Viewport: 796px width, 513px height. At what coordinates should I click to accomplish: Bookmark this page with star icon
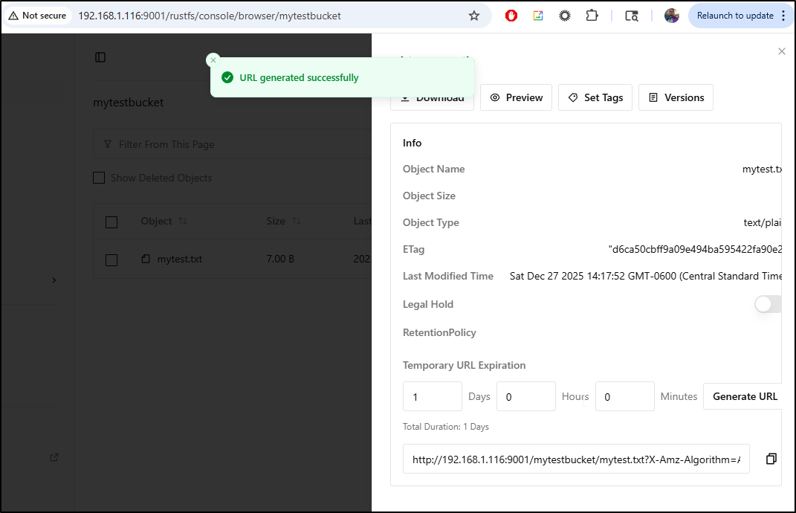[x=474, y=16]
